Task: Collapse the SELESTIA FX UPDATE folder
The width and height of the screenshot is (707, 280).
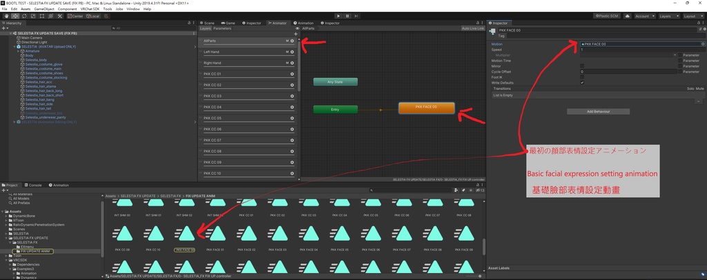Action: 6,238
